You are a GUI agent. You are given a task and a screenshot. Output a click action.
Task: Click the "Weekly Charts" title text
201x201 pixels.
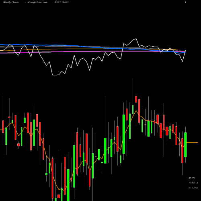tap(11, 2)
